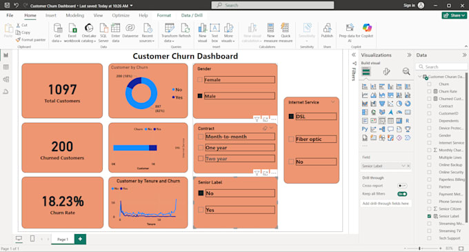Create a Quick measure
Viewport: 469px width, 252px height.
pyautogui.click(x=286, y=33)
